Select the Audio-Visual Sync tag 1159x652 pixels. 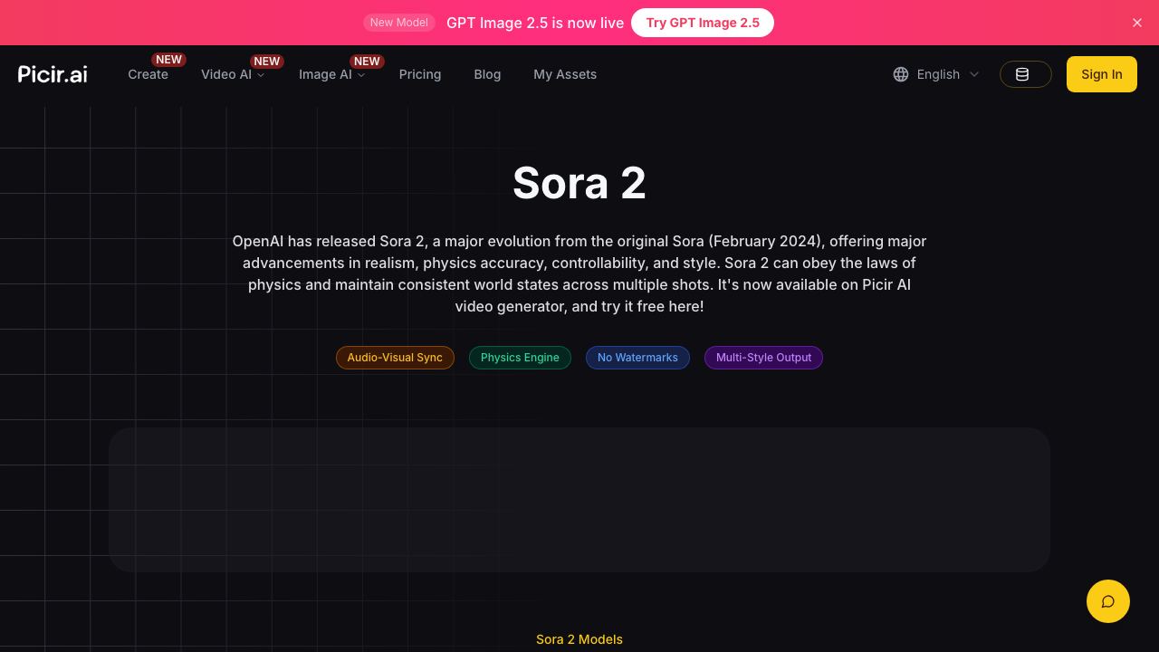pyautogui.click(x=395, y=358)
